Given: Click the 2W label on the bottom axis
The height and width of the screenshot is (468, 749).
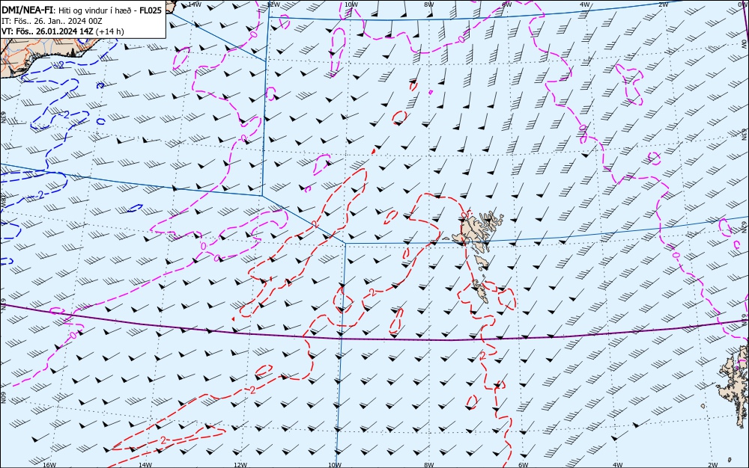Looking at the screenshot, I should (x=713, y=465).
